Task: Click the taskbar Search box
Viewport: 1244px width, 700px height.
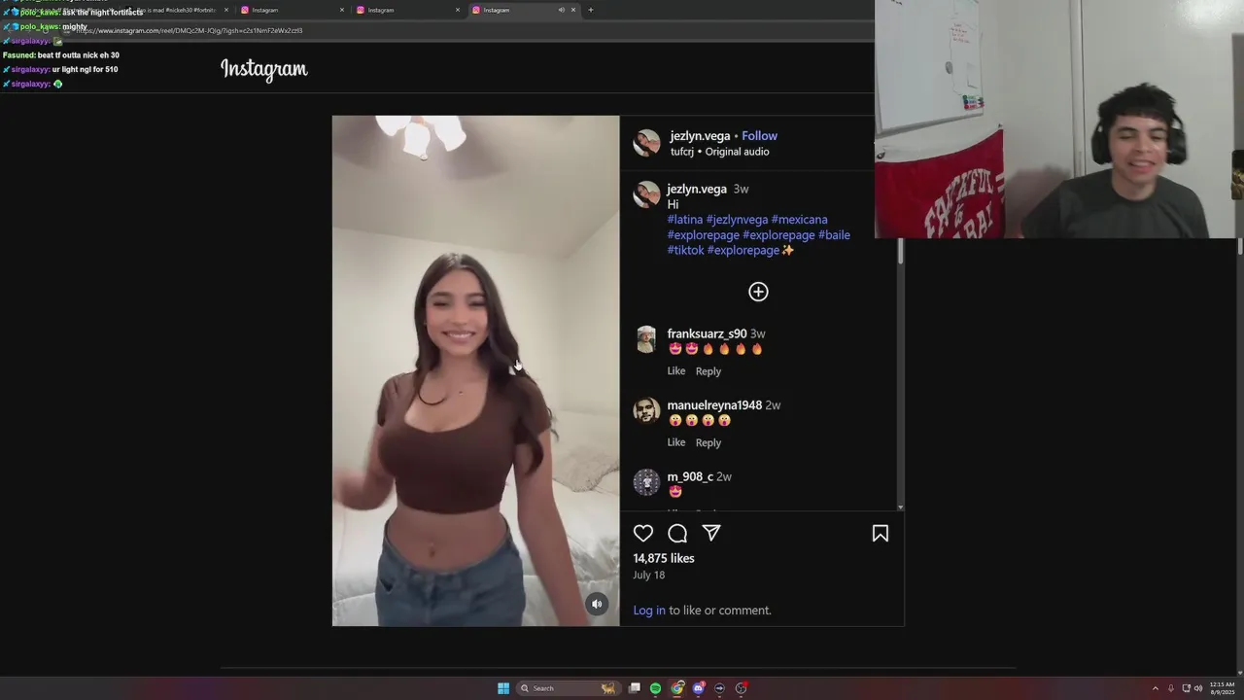Action: tap(568, 688)
